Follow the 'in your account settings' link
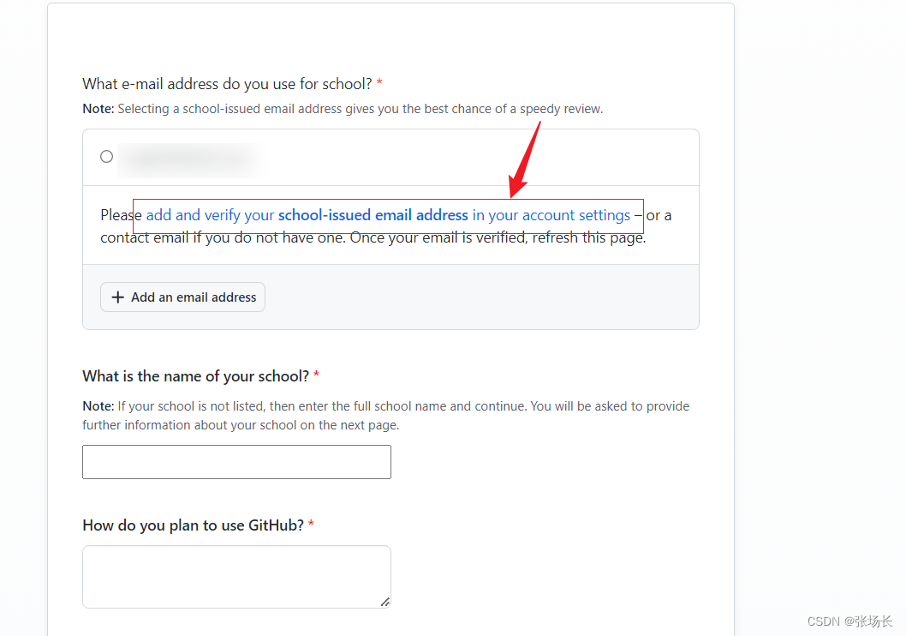 click(x=551, y=215)
